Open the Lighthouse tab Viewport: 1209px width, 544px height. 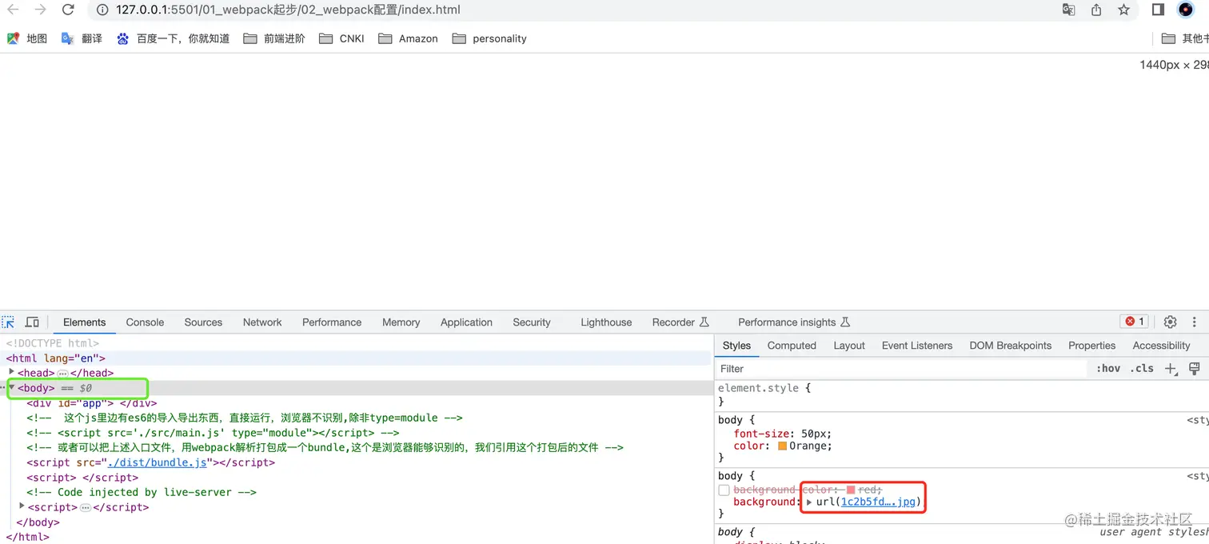[606, 322]
